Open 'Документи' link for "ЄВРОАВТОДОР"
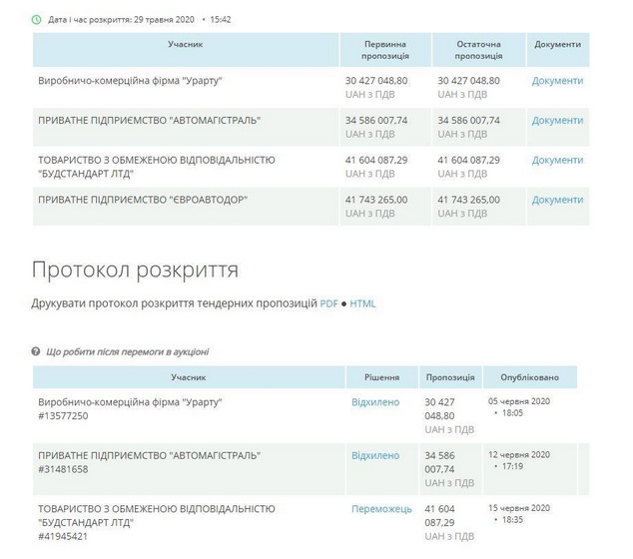The height and width of the screenshot is (559, 633). [557, 200]
